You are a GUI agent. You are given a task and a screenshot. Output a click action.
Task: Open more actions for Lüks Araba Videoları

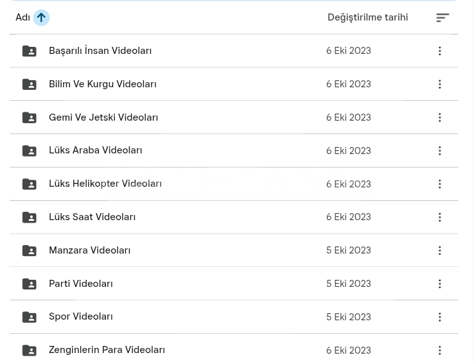[x=439, y=151]
